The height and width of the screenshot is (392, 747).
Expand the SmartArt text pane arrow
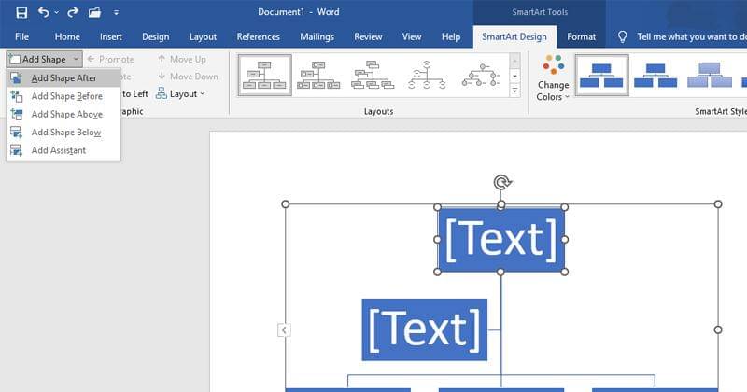click(284, 329)
